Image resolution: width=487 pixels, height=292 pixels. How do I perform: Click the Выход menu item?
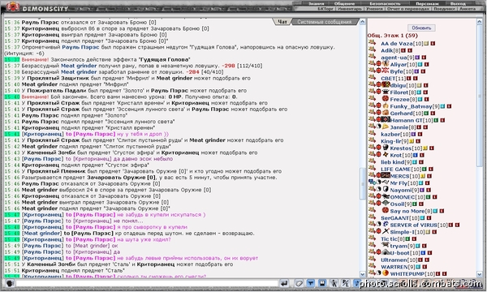click(458, 3)
